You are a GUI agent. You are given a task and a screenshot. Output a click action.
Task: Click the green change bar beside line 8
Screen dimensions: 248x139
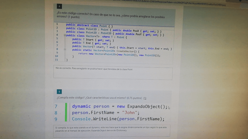[66, 112]
